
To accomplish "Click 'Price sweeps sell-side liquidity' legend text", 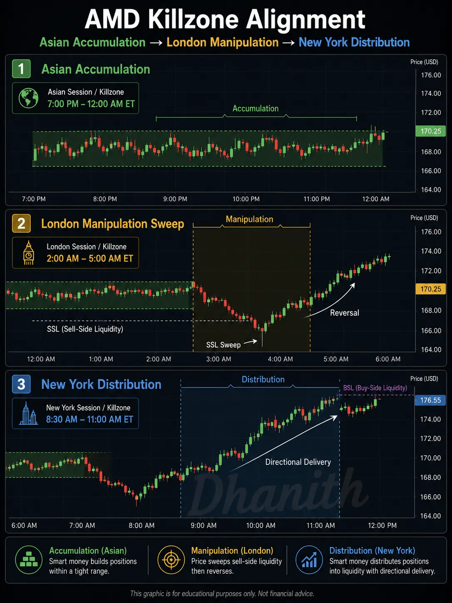I will [236, 561].
